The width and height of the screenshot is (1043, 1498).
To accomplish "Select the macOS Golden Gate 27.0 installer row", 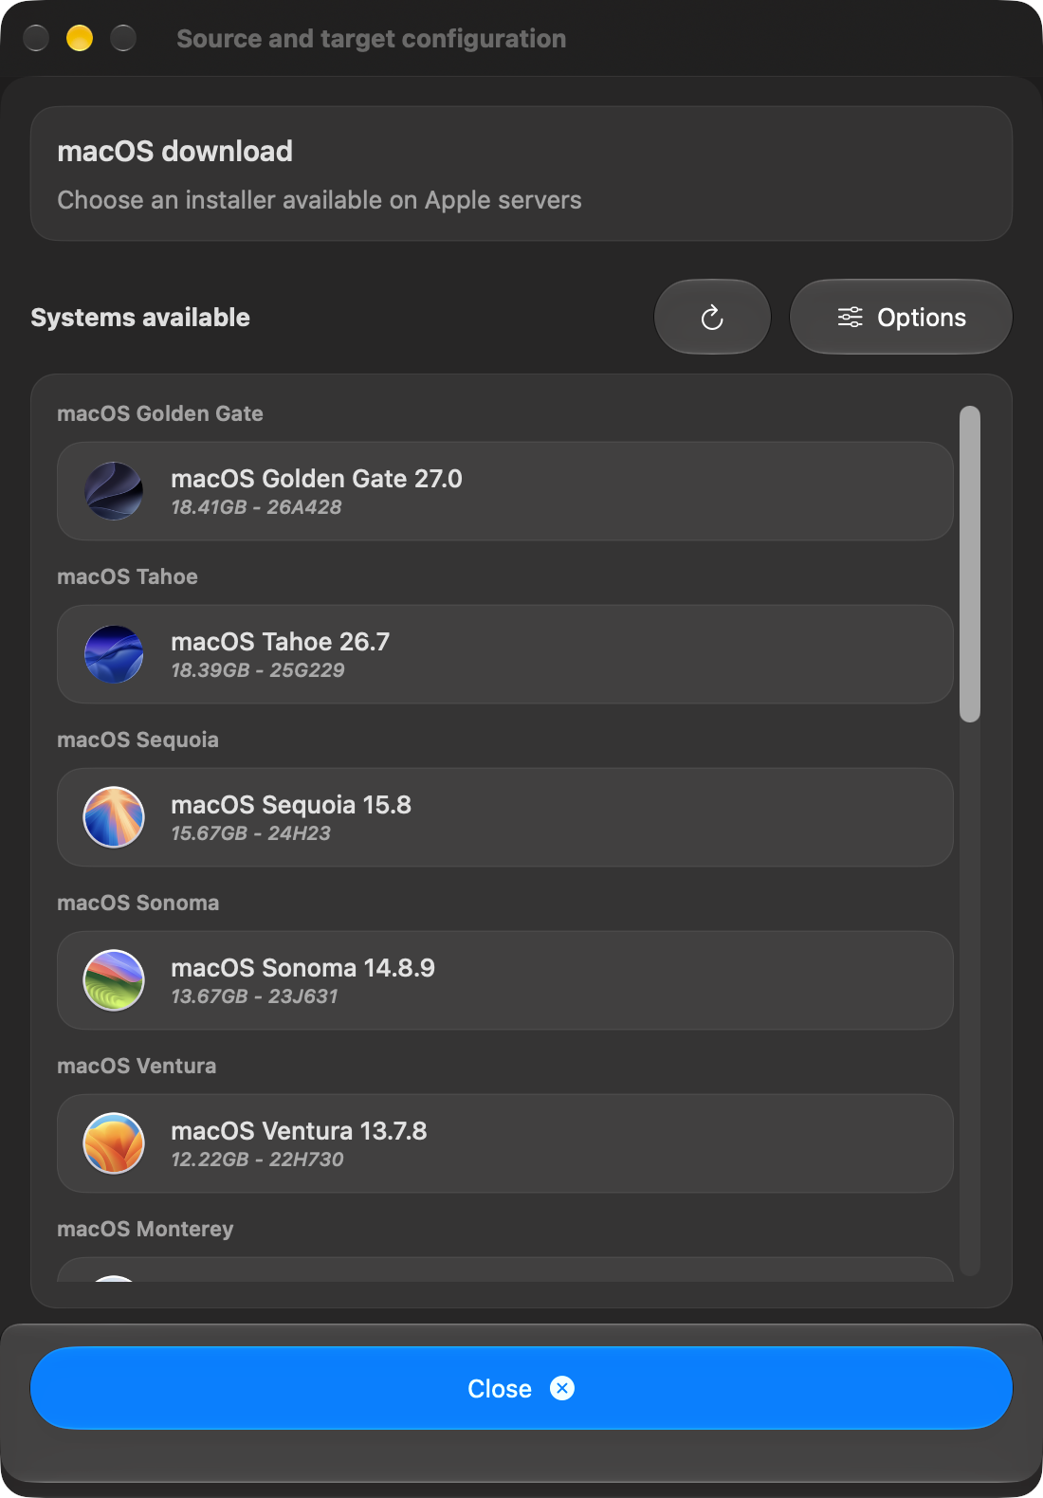I will click(x=505, y=491).
